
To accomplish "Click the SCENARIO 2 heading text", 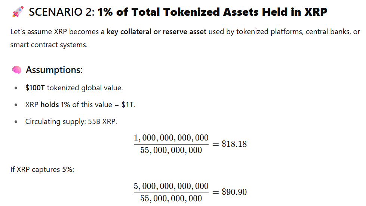I will point(62,12).
